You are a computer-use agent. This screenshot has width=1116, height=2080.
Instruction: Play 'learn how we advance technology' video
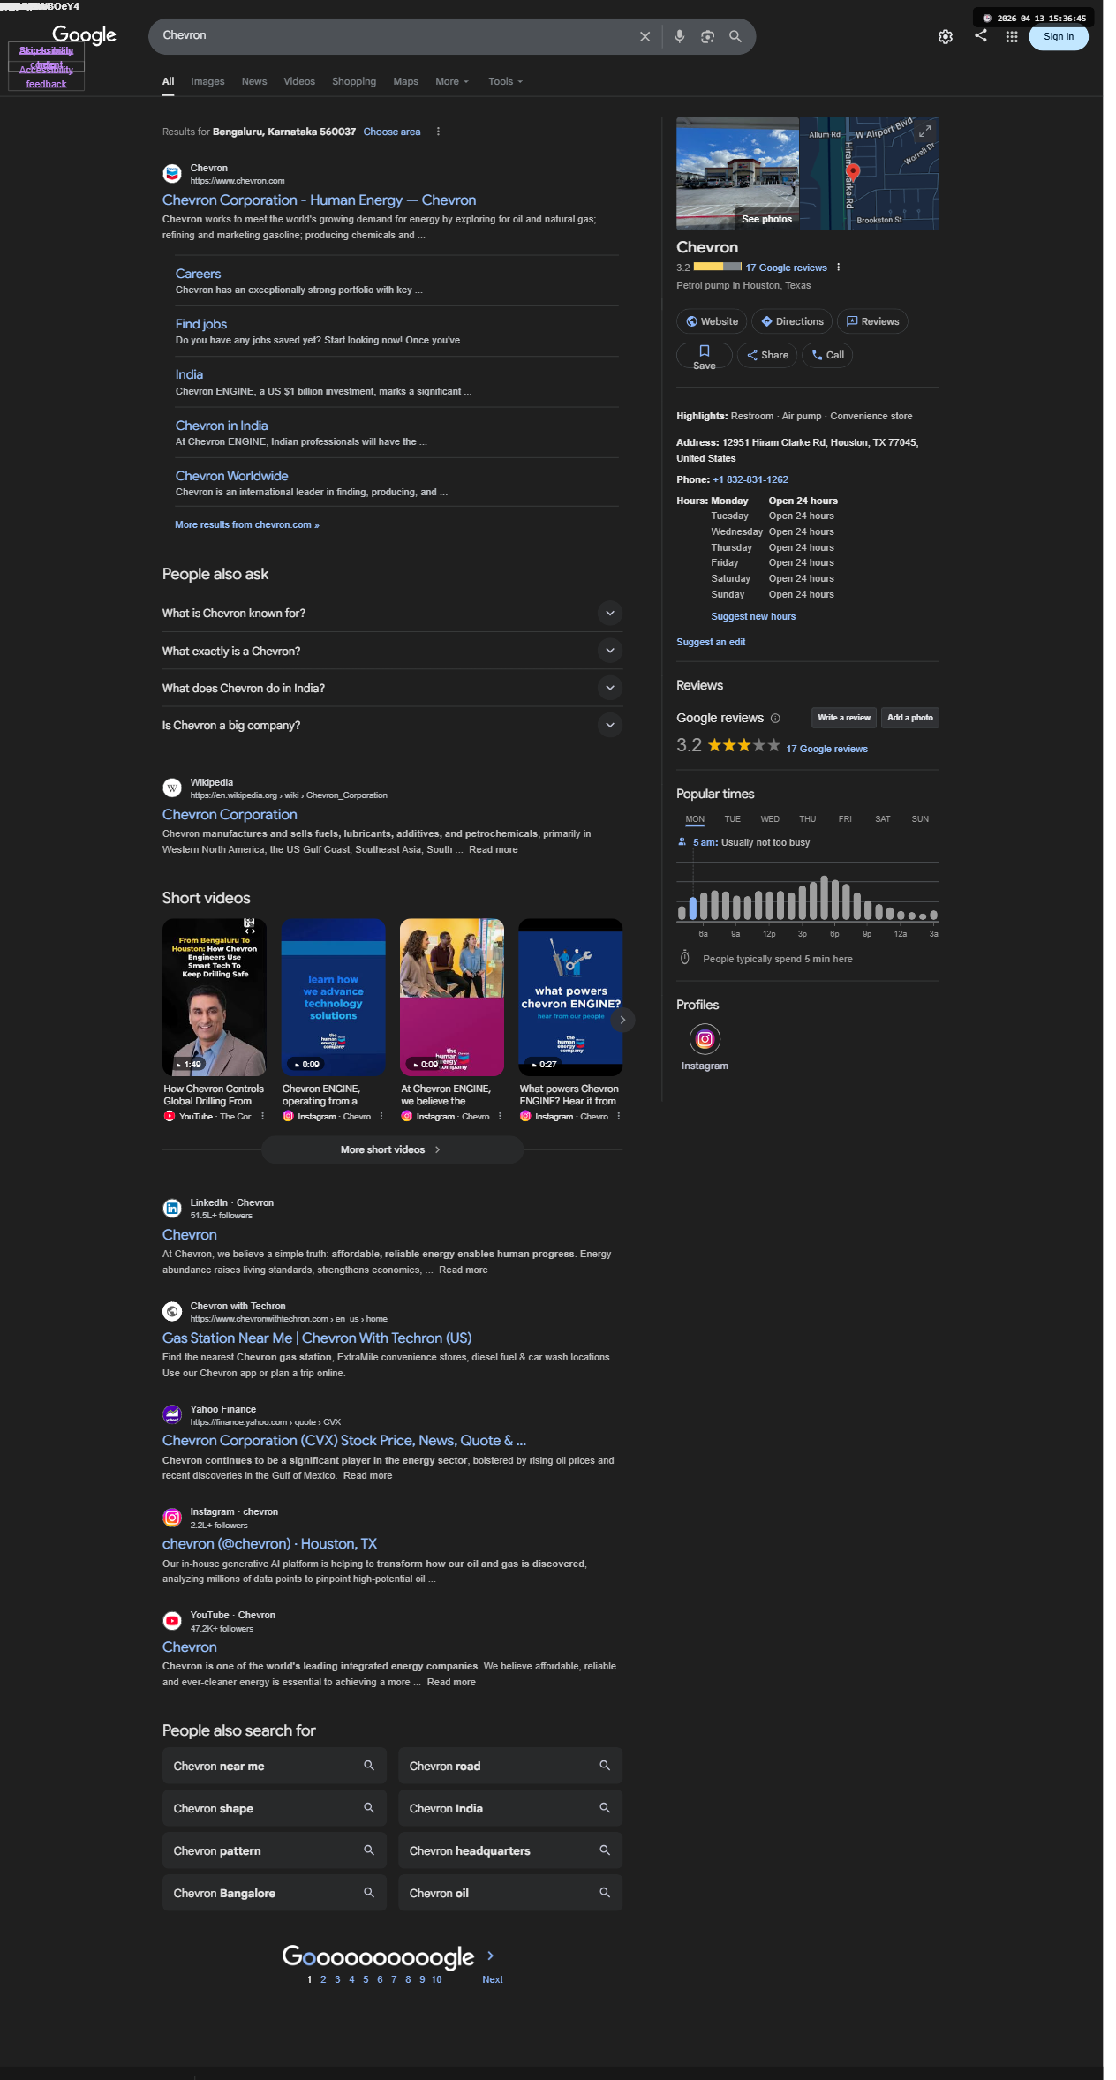click(x=334, y=998)
